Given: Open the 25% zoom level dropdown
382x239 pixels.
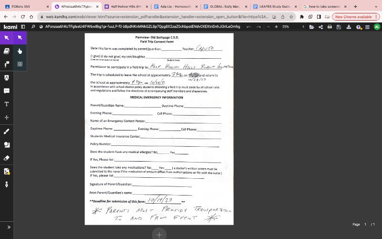Looking at the screenshot, I should click(293, 27).
